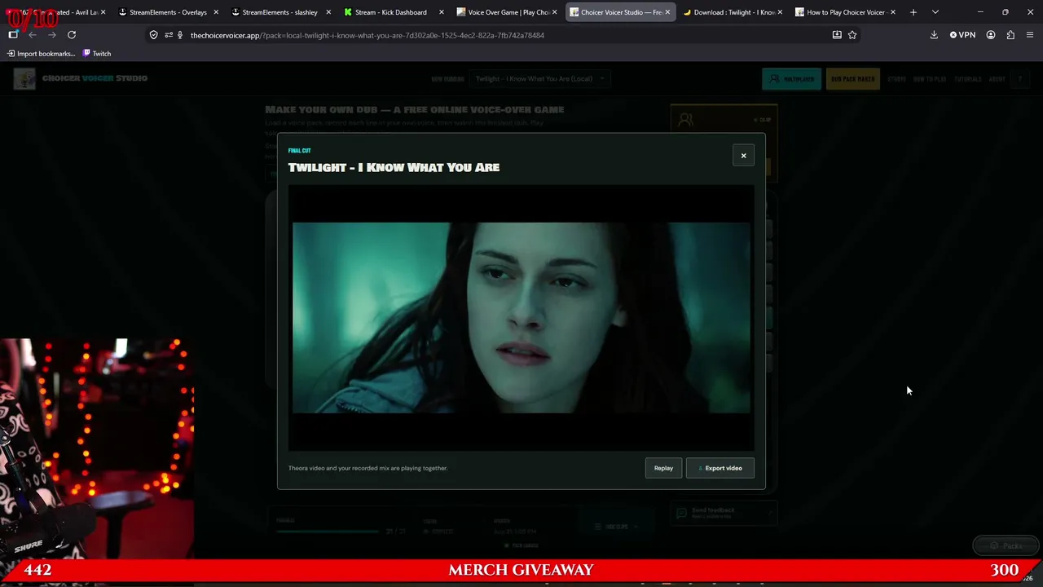Image resolution: width=1043 pixels, height=587 pixels.
Task: Open the Send feedback panel
Action: [x=723, y=513]
